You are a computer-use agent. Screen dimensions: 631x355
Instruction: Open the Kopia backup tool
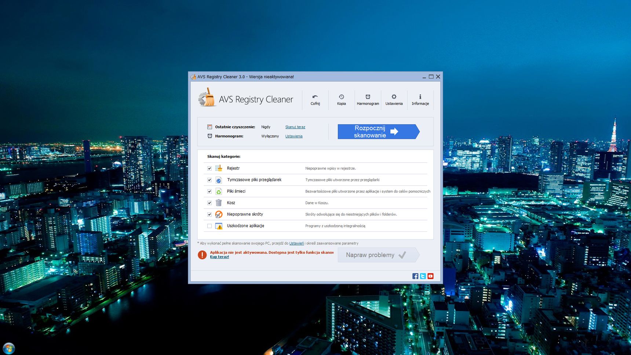(341, 100)
